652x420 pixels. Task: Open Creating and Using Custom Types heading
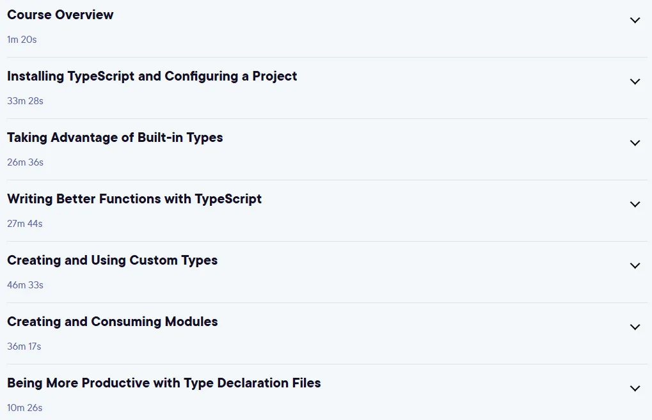click(x=112, y=260)
